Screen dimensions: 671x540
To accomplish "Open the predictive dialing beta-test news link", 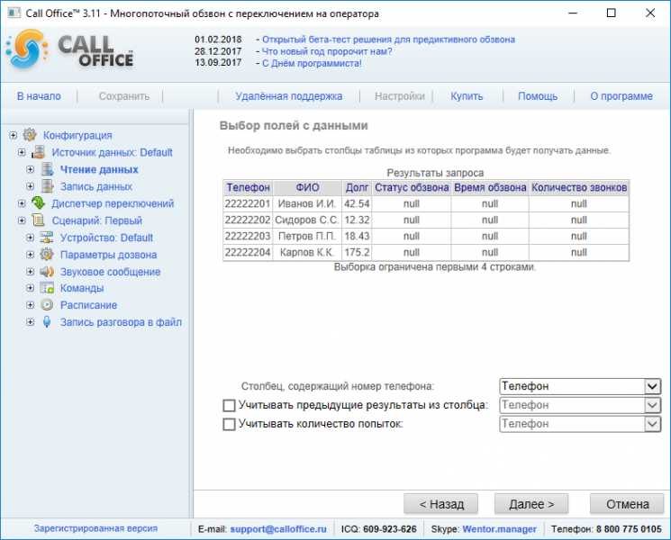I will pos(388,40).
